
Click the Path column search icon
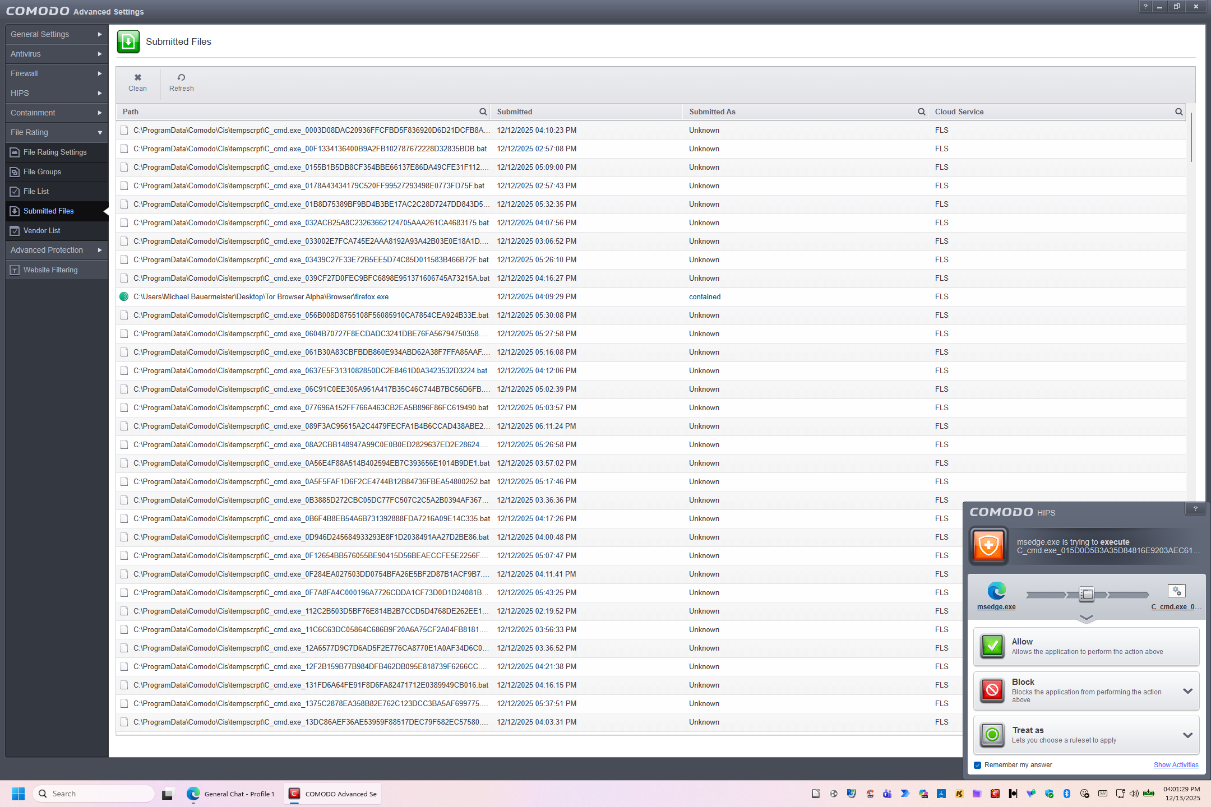[483, 112]
